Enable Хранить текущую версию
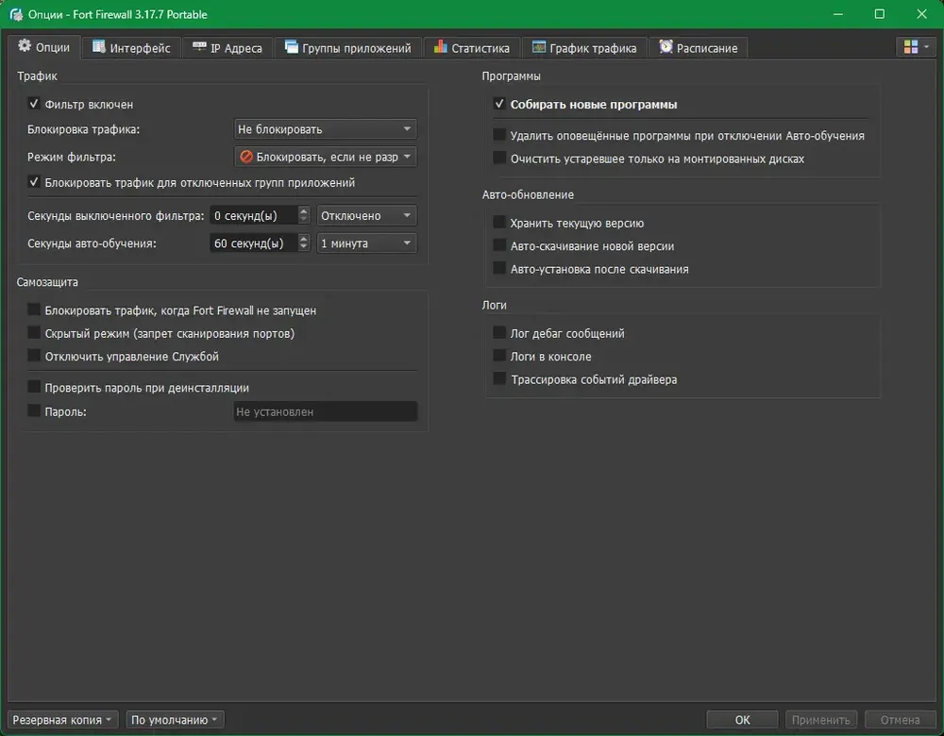 [499, 222]
